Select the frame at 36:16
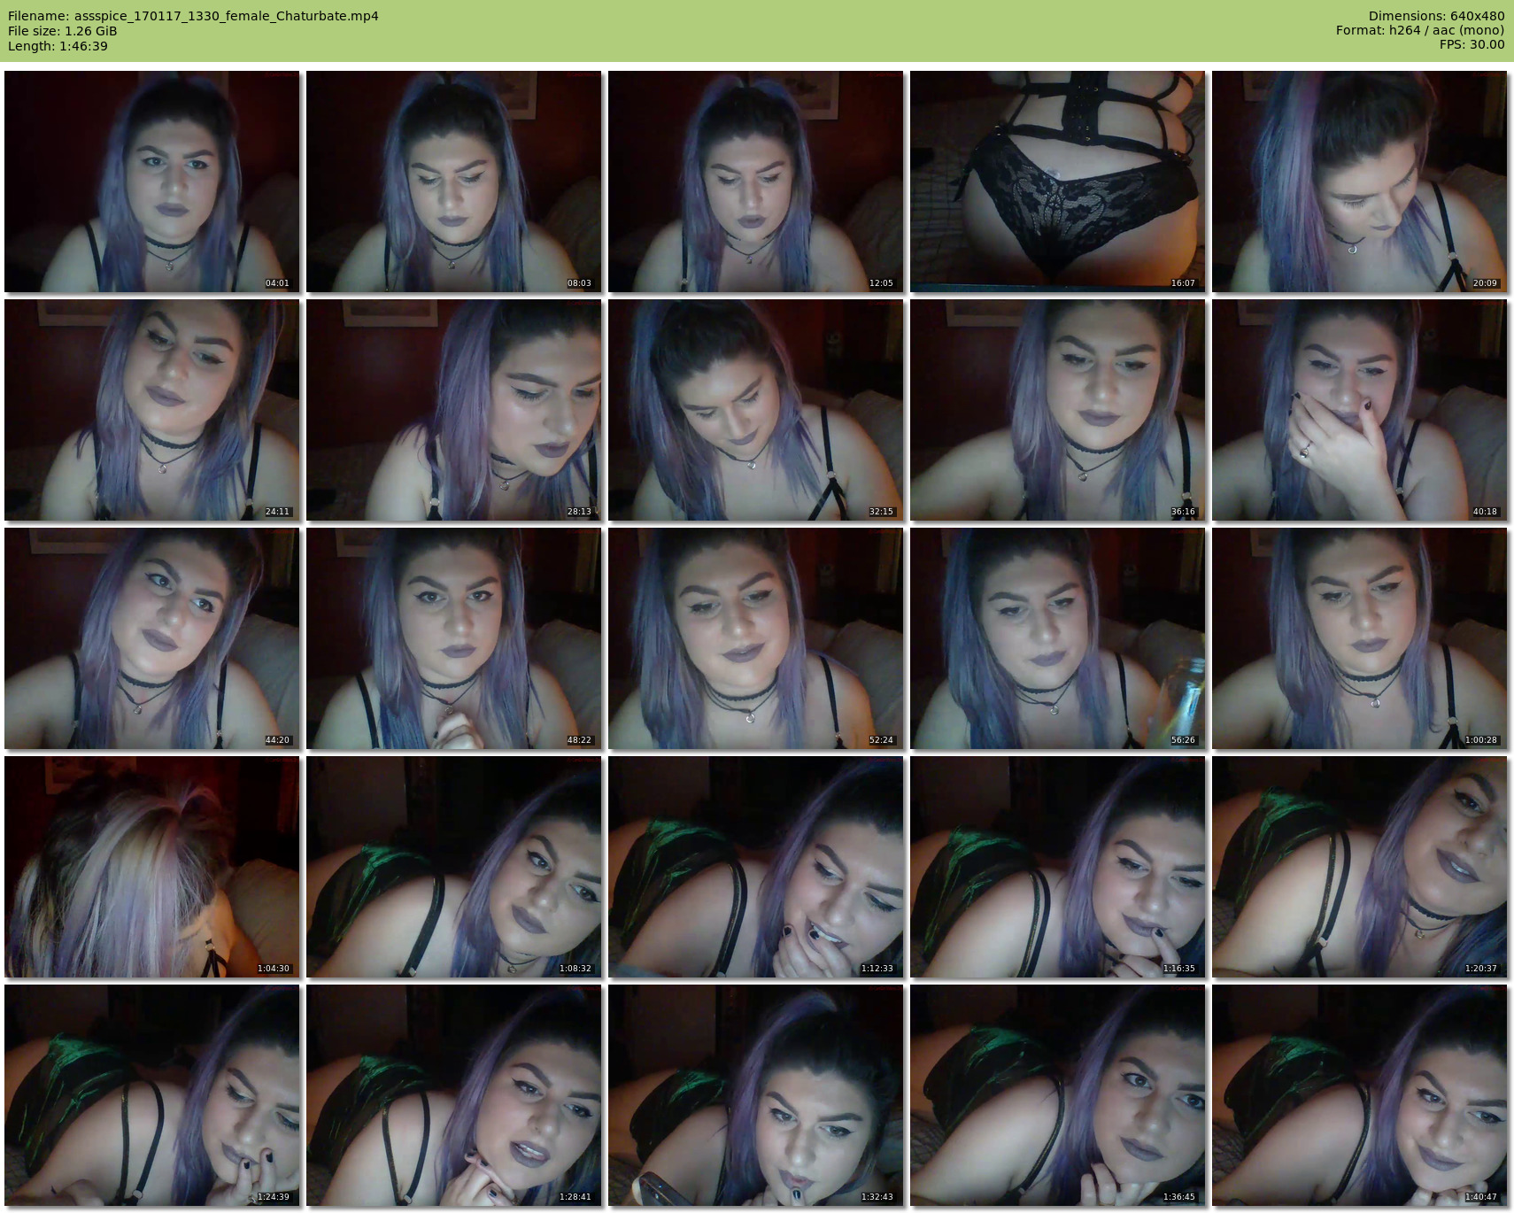Image resolution: width=1514 pixels, height=1213 pixels. click(1058, 410)
